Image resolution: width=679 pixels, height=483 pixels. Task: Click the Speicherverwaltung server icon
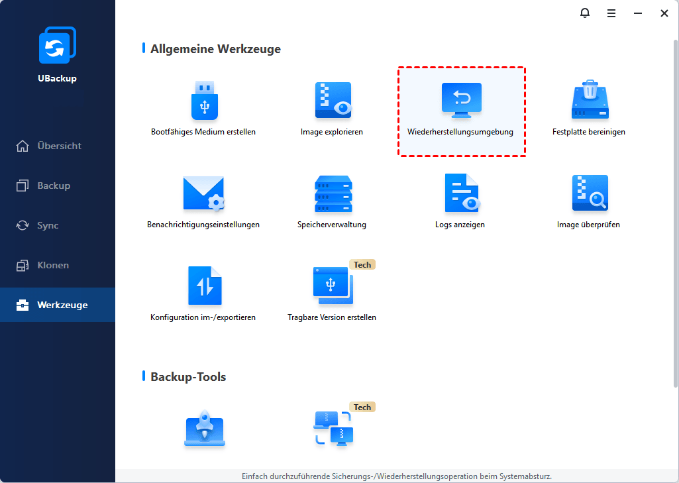click(x=332, y=193)
